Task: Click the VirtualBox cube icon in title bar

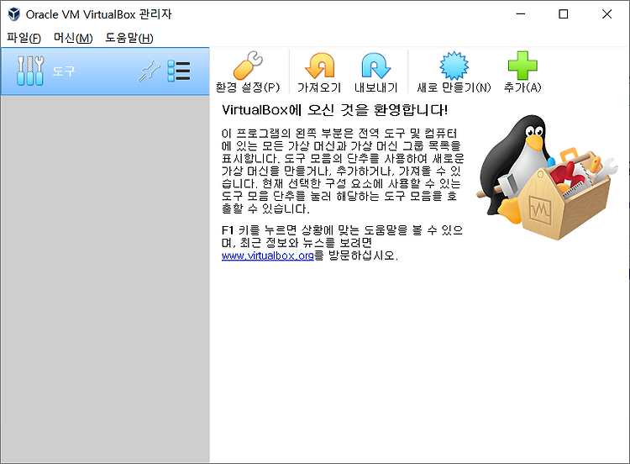Action: click(x=14, y=14)
